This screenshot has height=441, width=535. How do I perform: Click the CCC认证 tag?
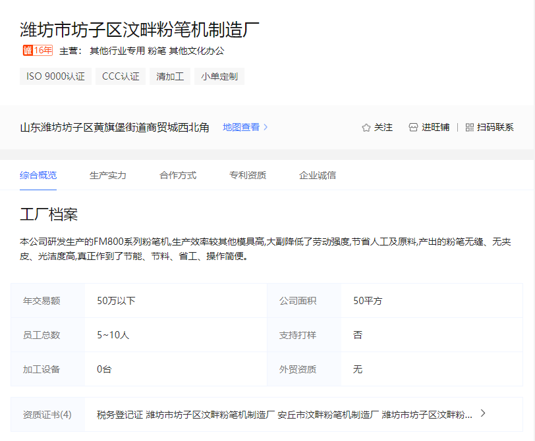click(x=121, y=76)
